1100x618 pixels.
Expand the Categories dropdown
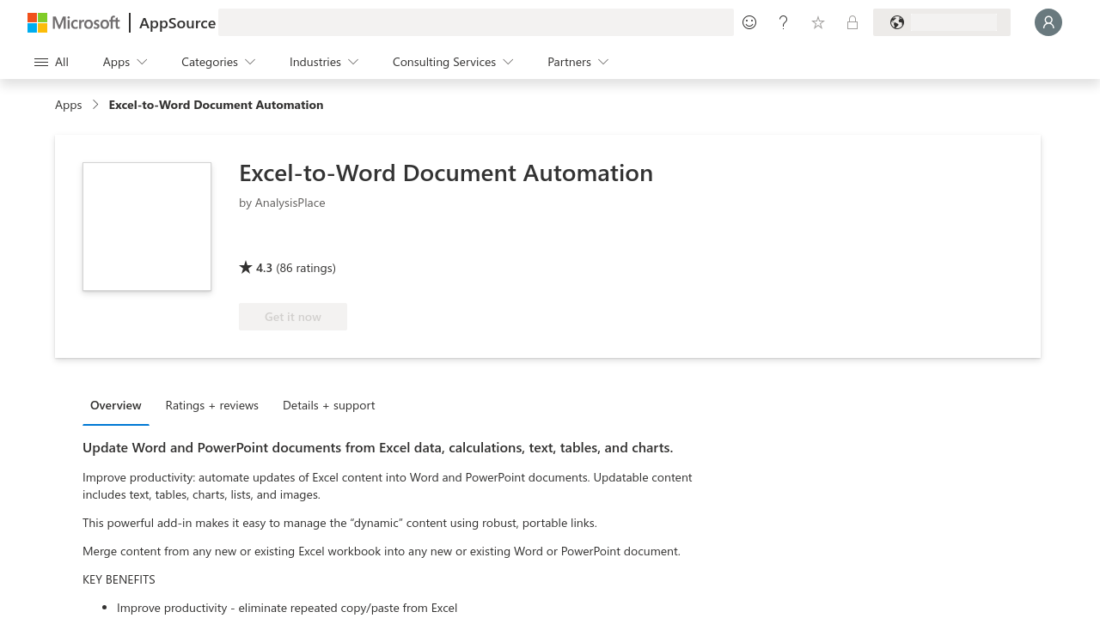[x=218, y=62]
